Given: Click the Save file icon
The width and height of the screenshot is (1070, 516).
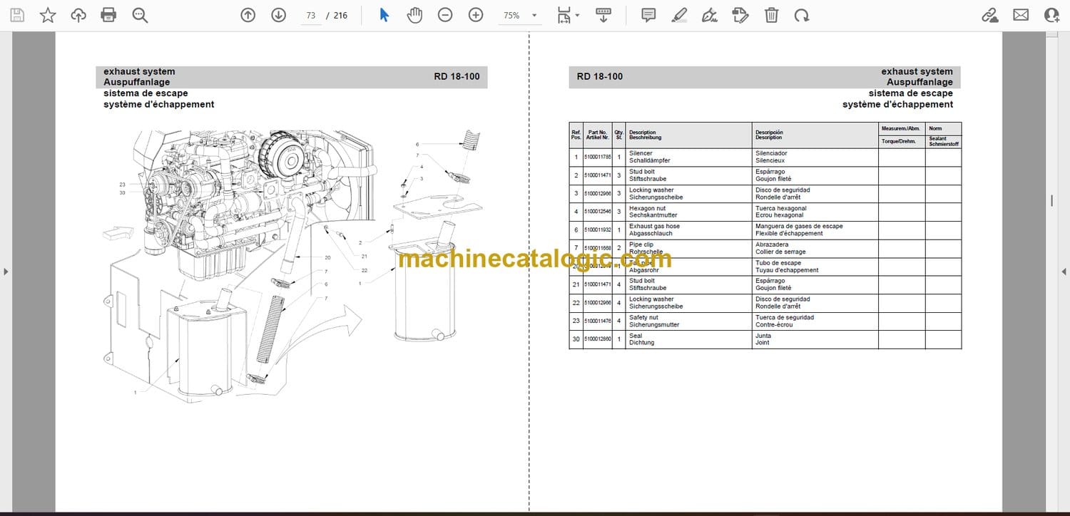Looking at the screenshot, I should tap(16, 15).
